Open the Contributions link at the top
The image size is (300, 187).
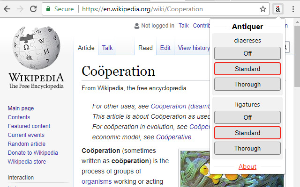pyautogui.click(x=201, y=26)
